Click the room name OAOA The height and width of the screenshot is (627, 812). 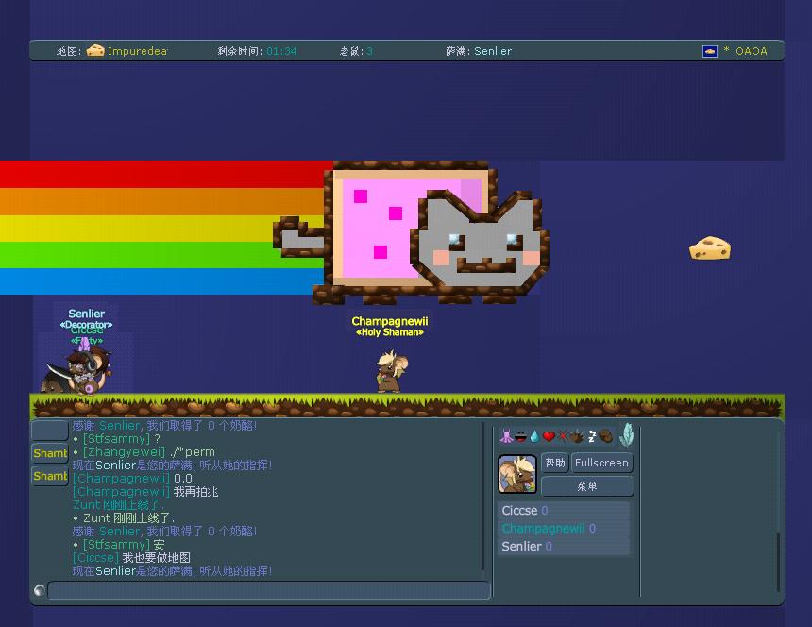[x=751, y=51]
